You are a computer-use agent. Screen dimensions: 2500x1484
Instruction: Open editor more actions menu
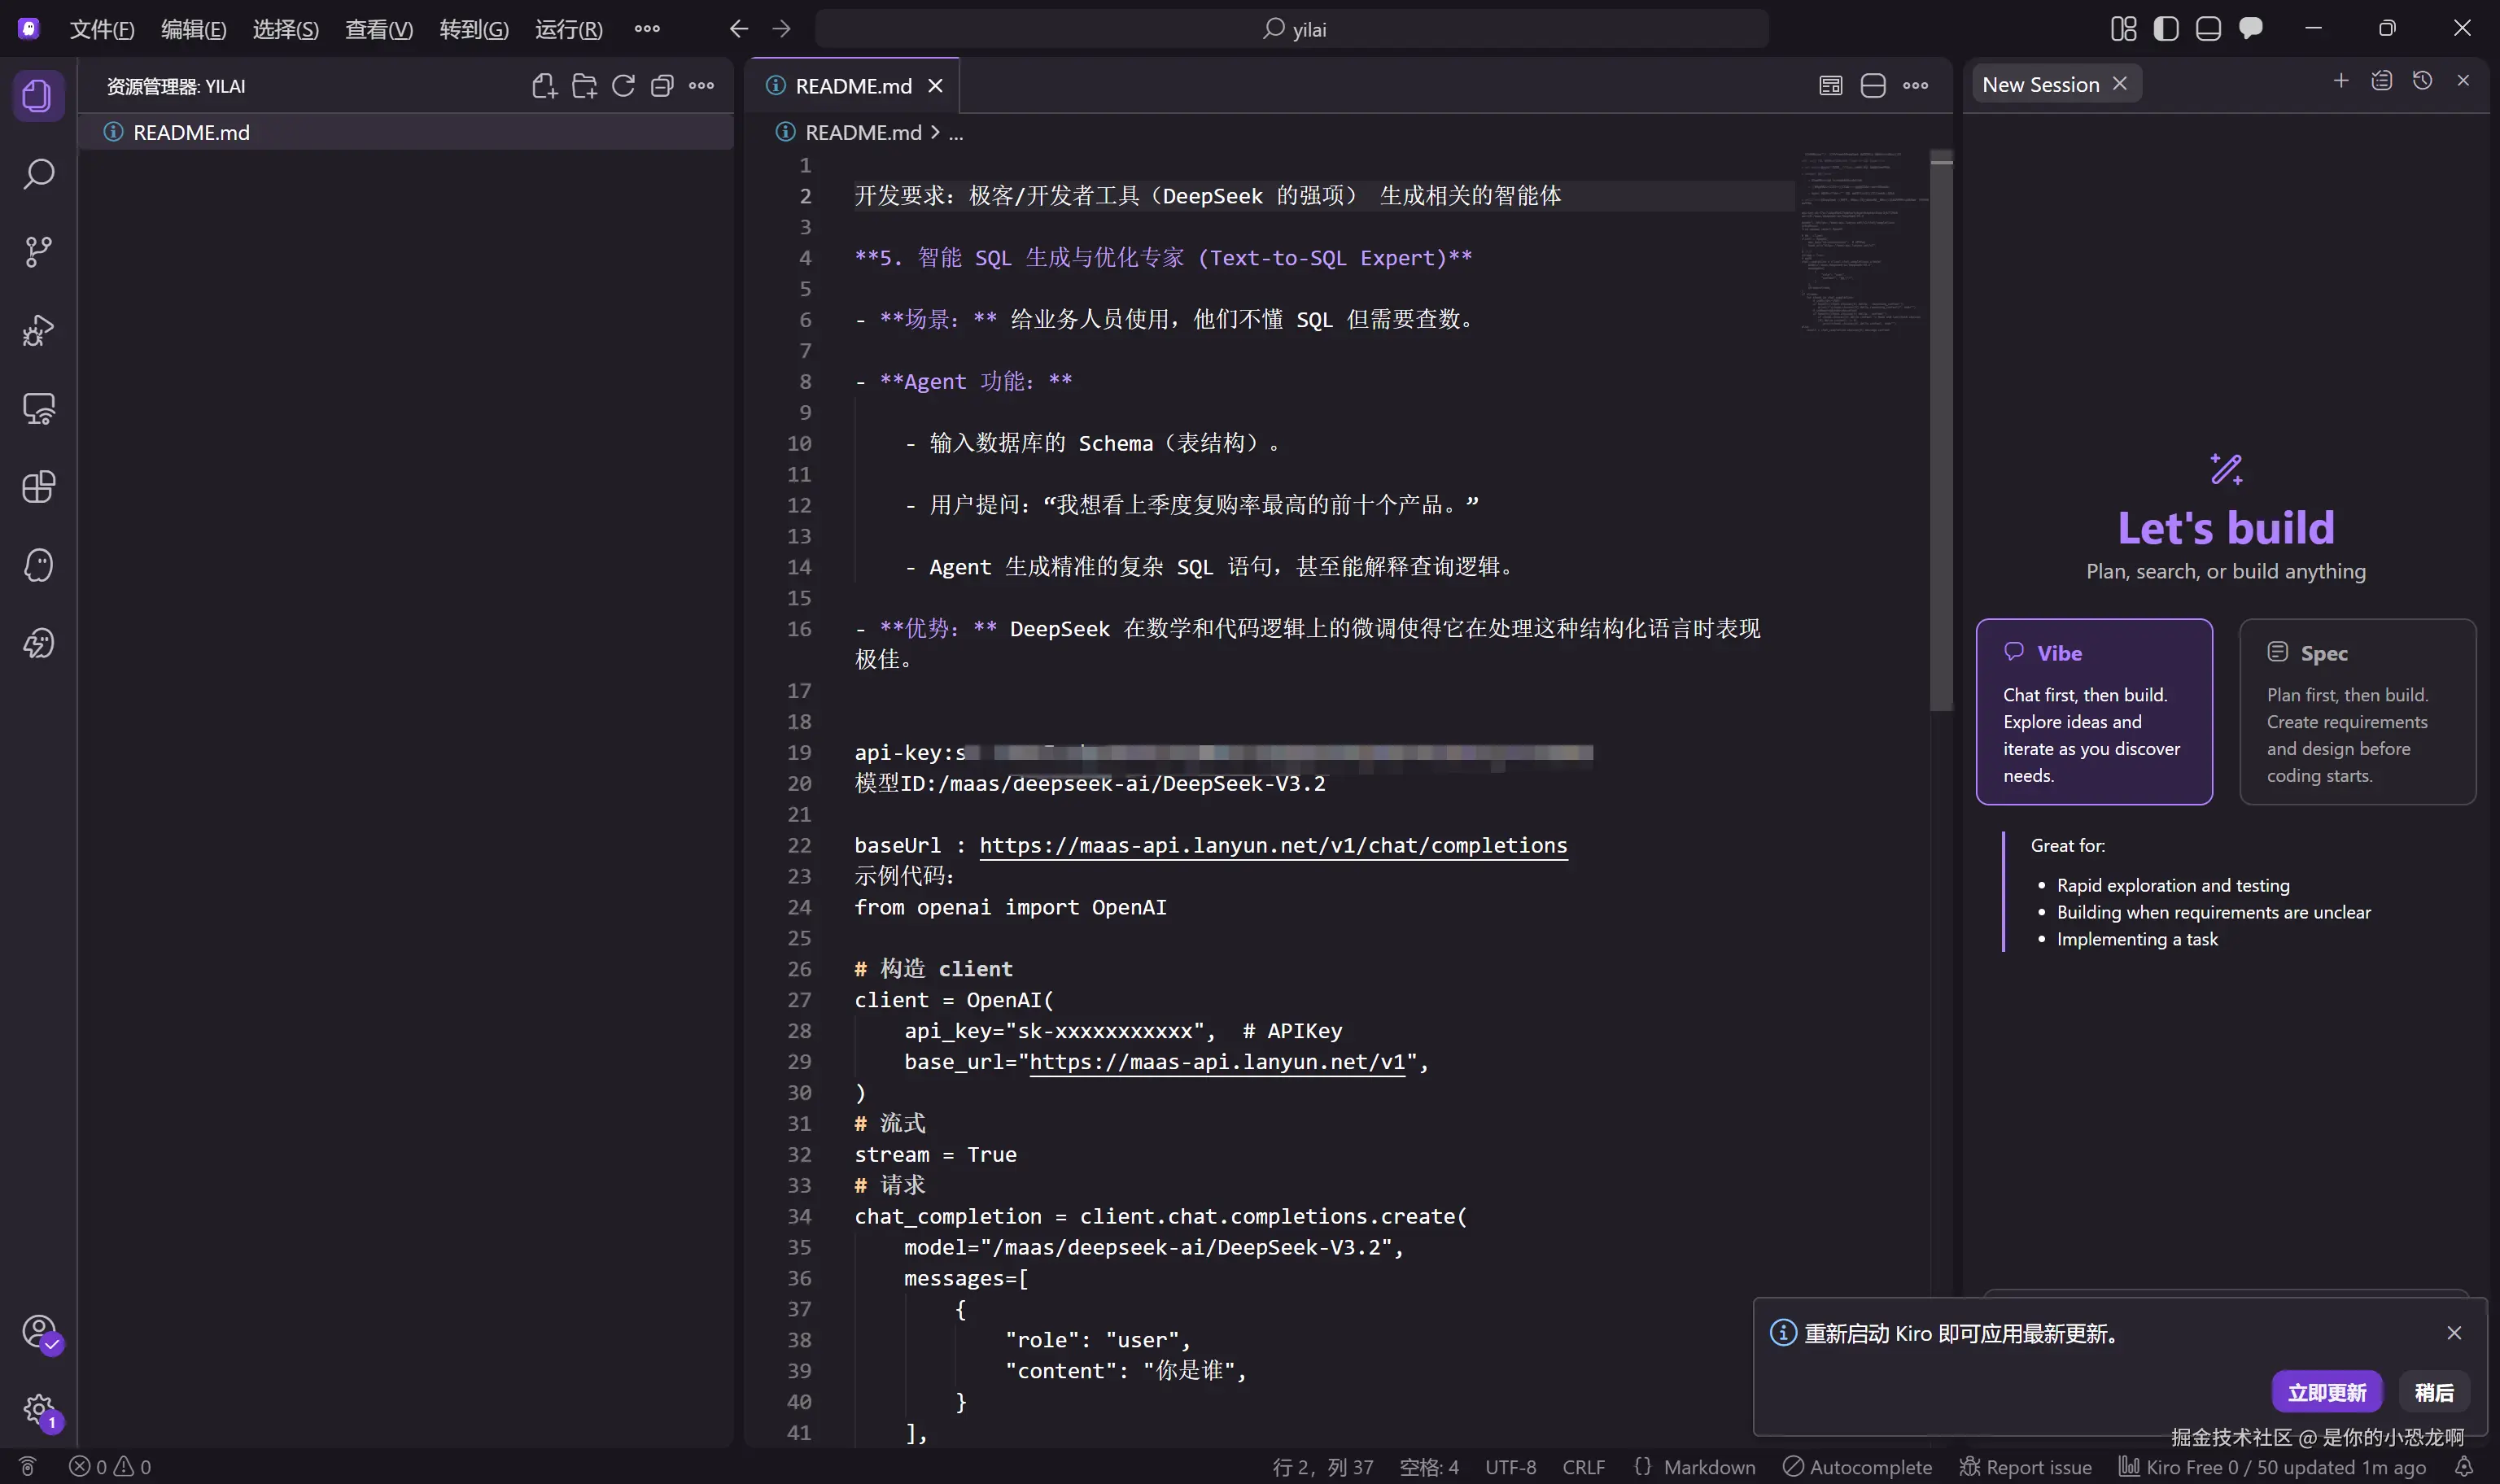click(1915, 86)
